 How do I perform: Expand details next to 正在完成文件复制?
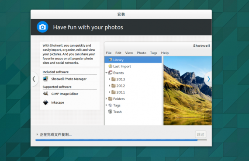pos(37,134)
